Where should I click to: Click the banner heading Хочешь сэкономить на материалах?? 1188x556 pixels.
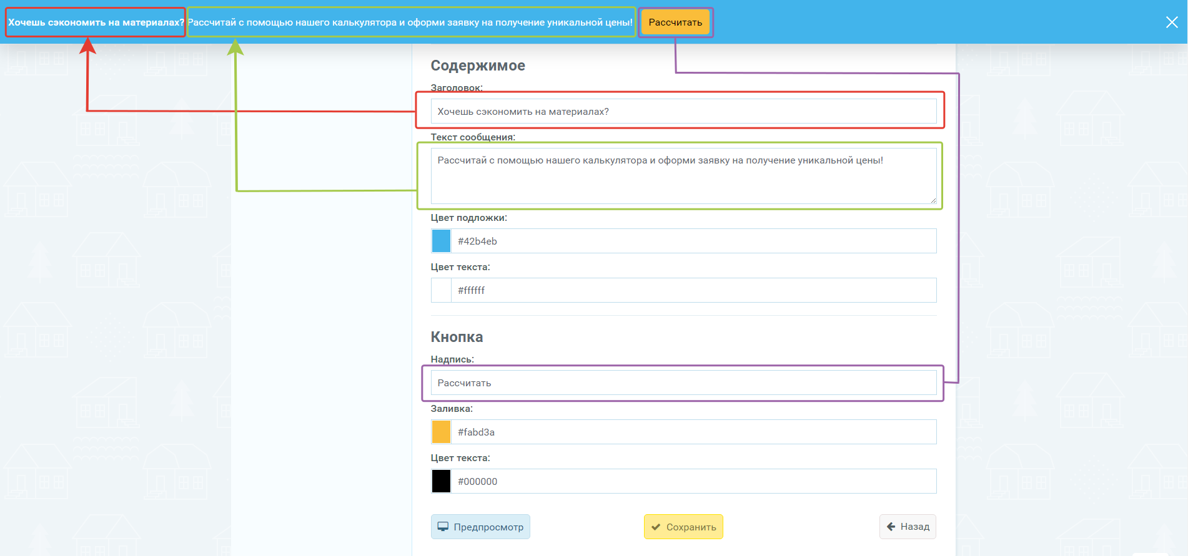click(x=96, y=22)
